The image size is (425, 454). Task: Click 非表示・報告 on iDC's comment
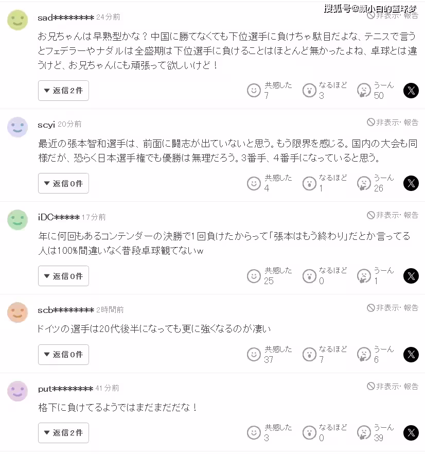coord(393,215)
